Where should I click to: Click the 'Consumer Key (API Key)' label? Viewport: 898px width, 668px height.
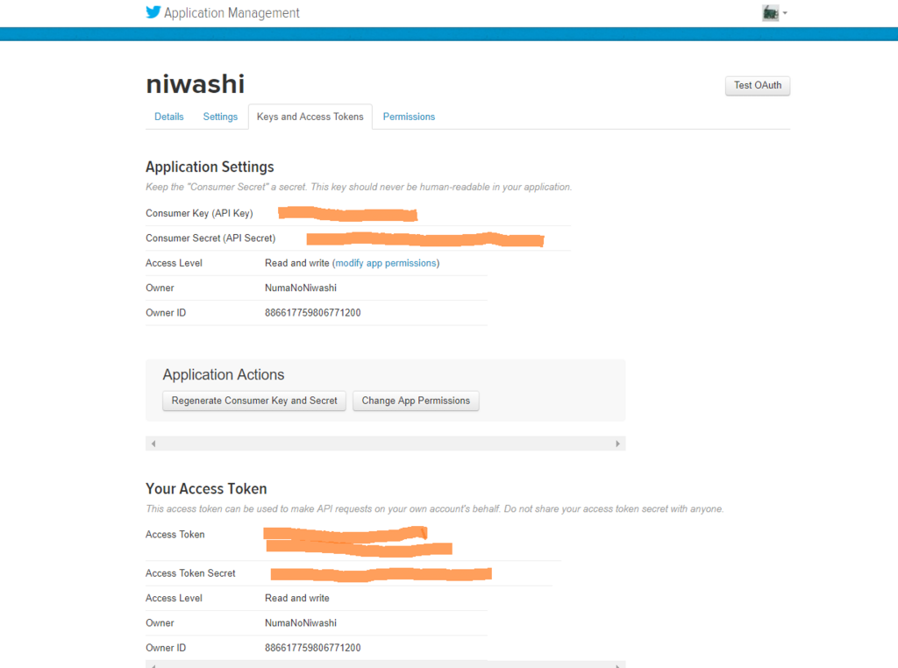tap(199, 214)
